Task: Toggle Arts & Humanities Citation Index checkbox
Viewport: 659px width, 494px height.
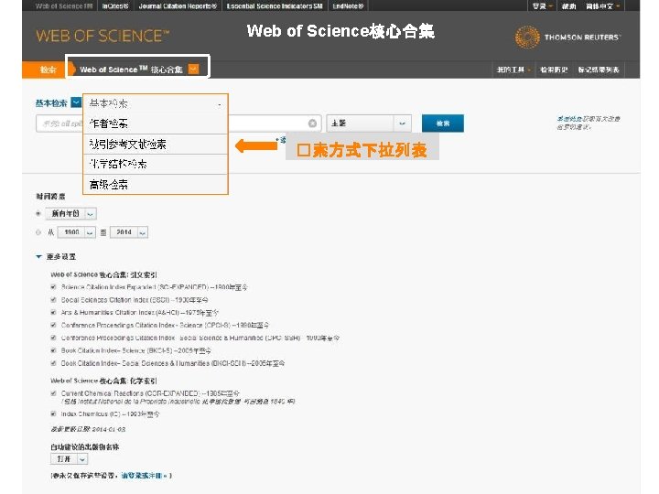Action: [53, 313]
